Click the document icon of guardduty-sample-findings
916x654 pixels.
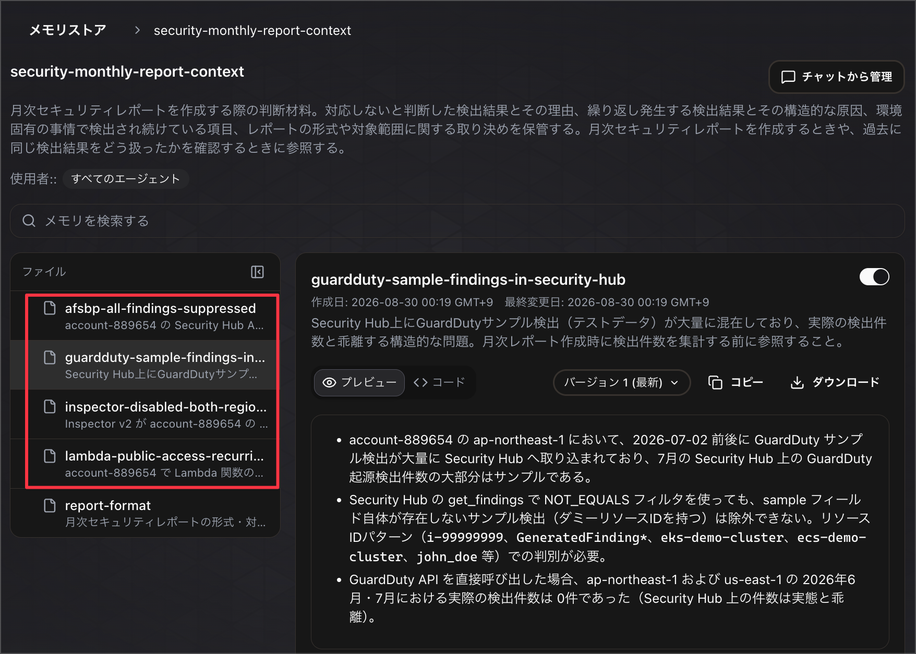[50, 357]
